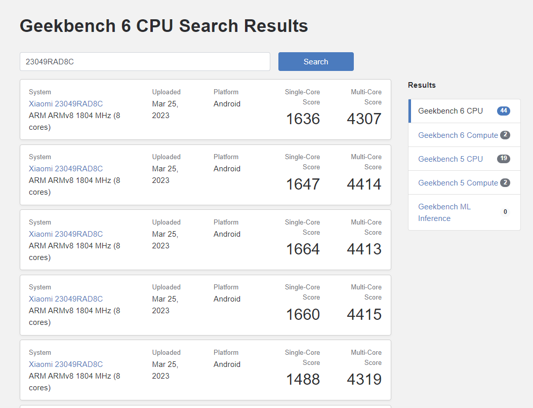Switch to Geekbench 6 Compute results

pos(458,135)
